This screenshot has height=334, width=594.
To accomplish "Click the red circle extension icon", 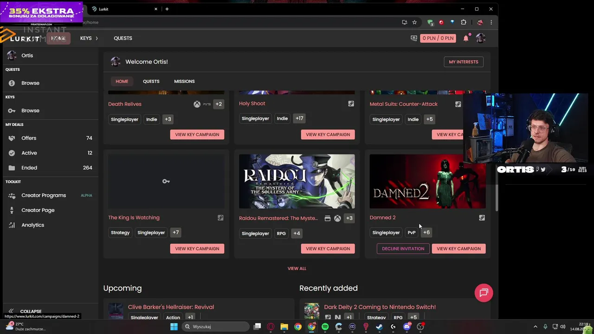I will click(x=441, y=22).
